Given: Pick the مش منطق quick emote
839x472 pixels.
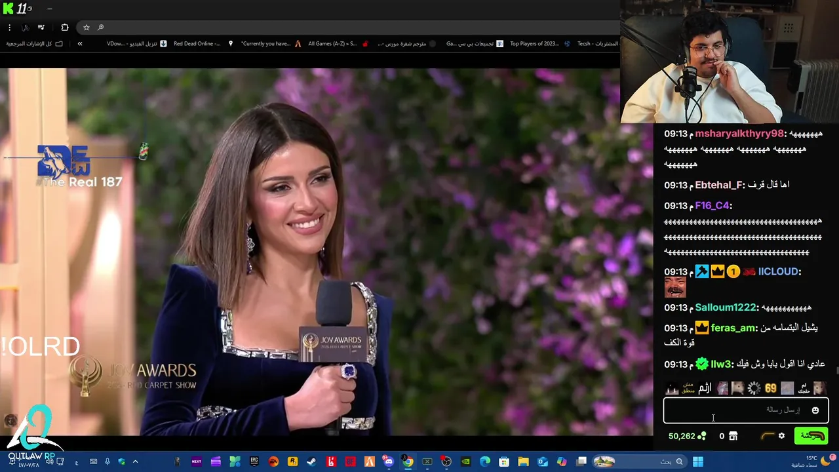Looking at the screenshot, I should 688,388.
